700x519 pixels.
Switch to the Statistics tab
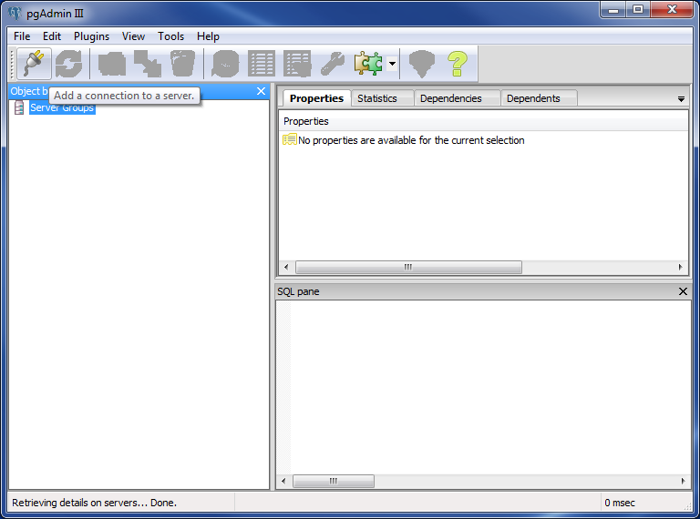pos(377,98)
